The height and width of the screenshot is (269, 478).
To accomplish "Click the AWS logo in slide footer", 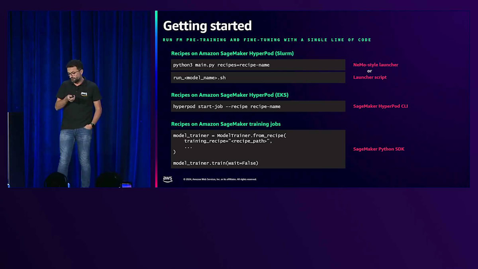I will 168,179.
